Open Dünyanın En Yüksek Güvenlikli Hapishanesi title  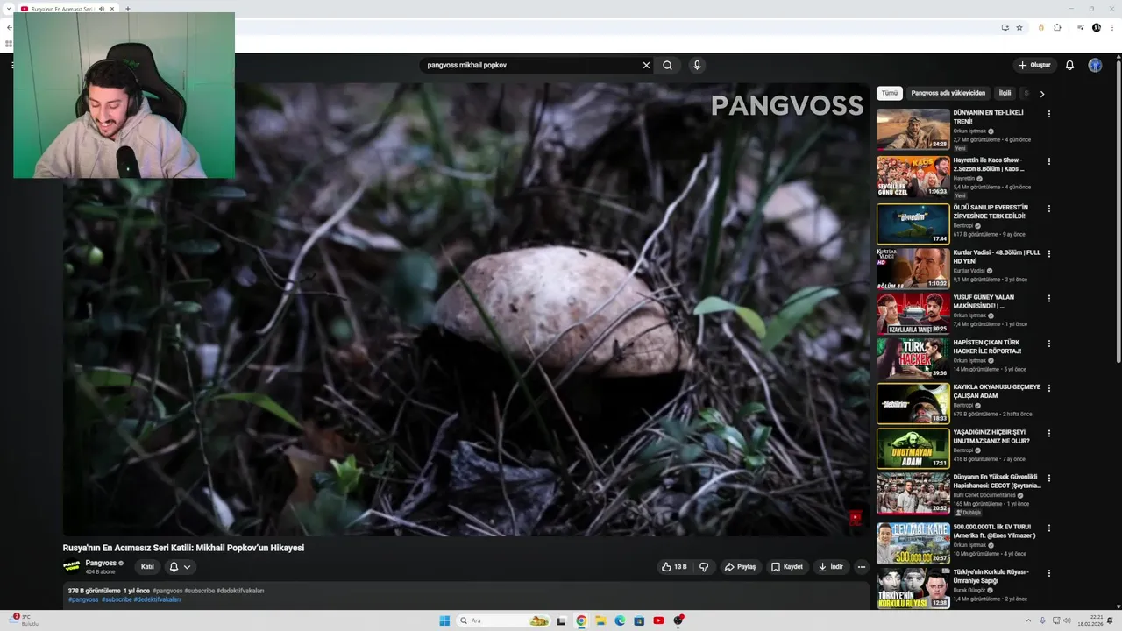pos(998,481)
